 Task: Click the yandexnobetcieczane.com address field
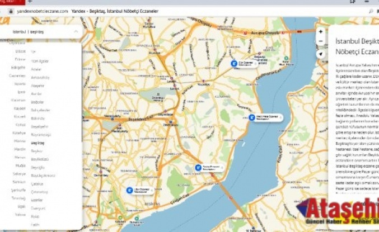[x=43, y=11]
